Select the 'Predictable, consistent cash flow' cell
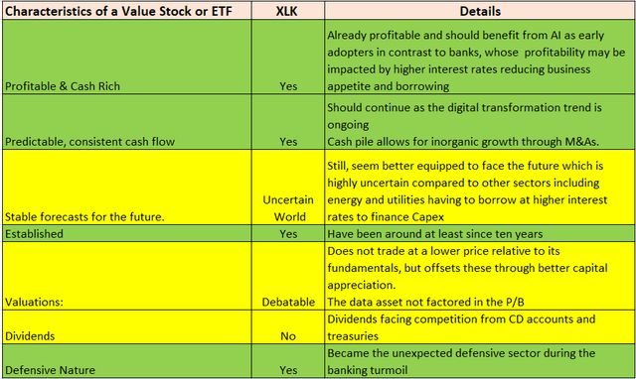Viewport: 636px width, 379px height. [x=127, y=122]
